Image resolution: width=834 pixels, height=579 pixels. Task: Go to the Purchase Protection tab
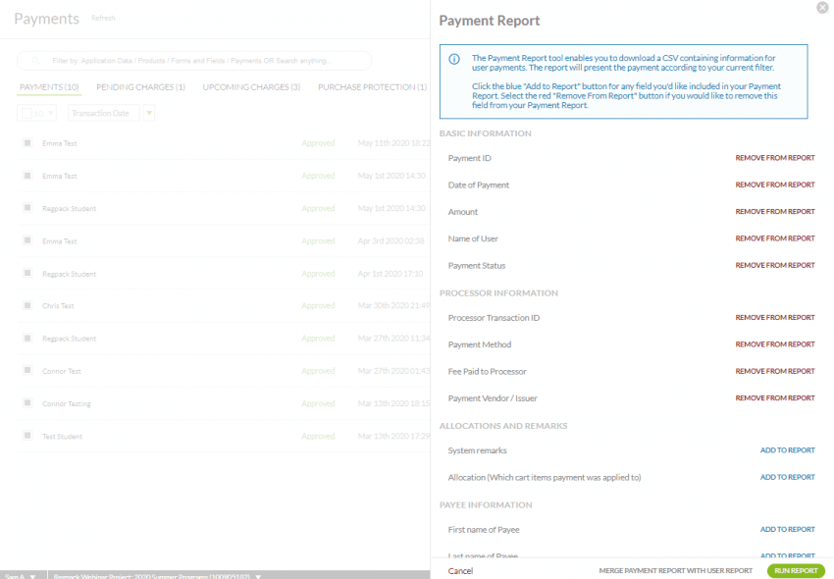(x=372, y=87)
